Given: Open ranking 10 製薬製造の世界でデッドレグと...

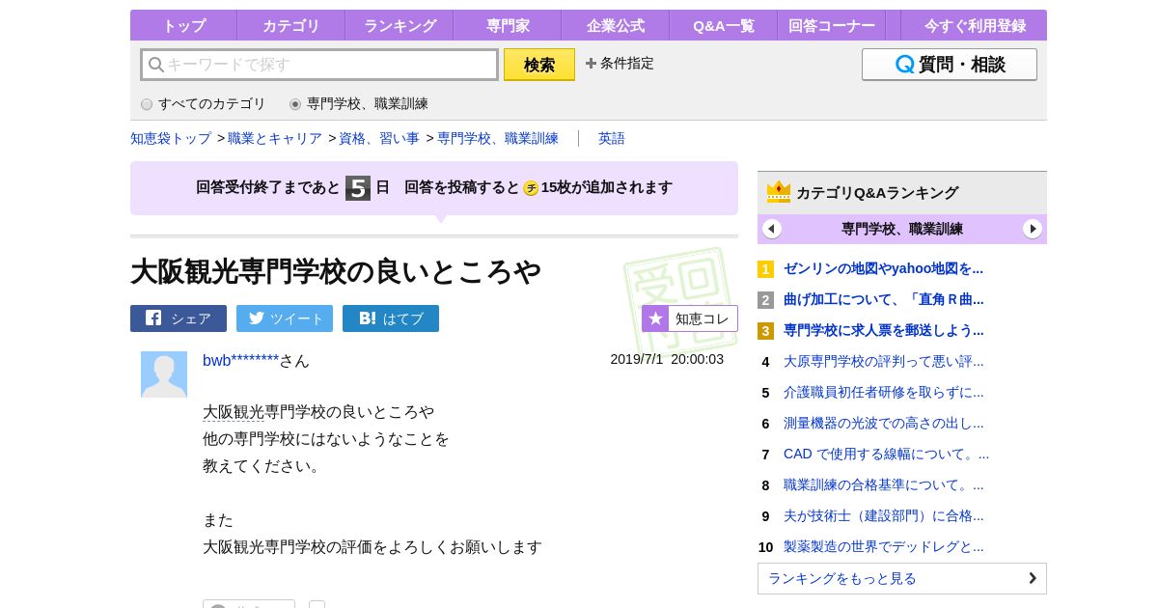Looking at the screenshot, I should pyautogui.click(x=883, y=546).
